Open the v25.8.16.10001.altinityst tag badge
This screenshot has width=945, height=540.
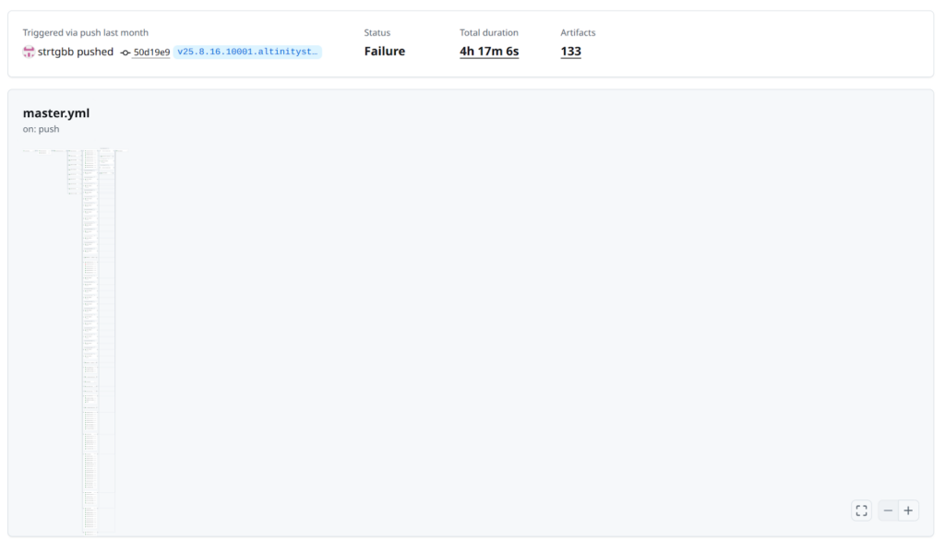(x=247, y=53)
